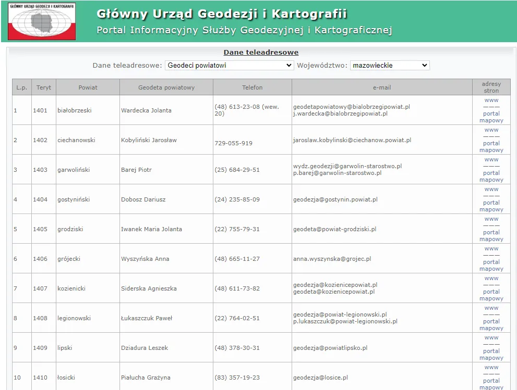Open www link for kozienicki powiat

click(x=491, y=278)
